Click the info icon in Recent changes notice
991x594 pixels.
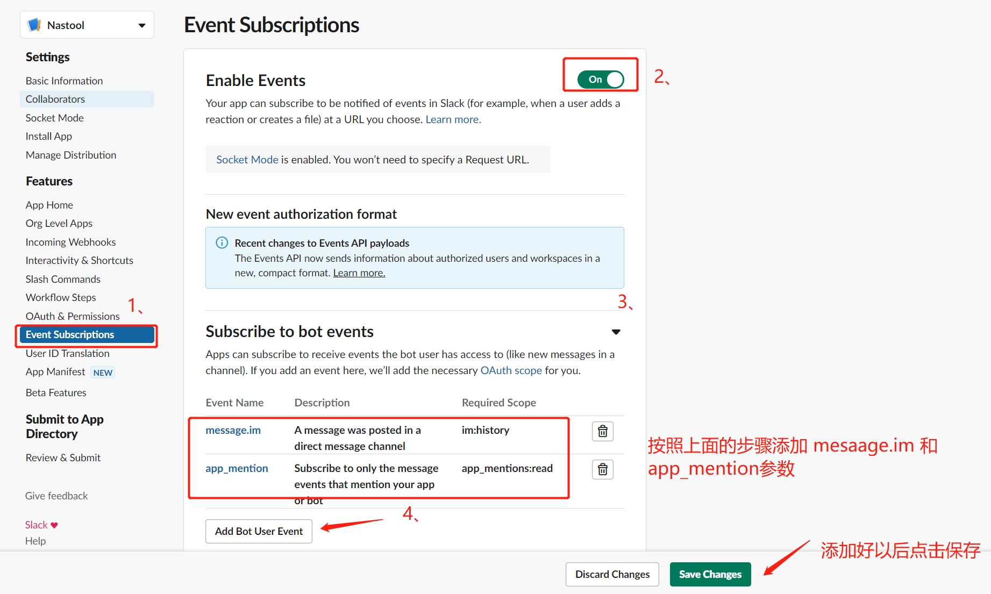222,242
